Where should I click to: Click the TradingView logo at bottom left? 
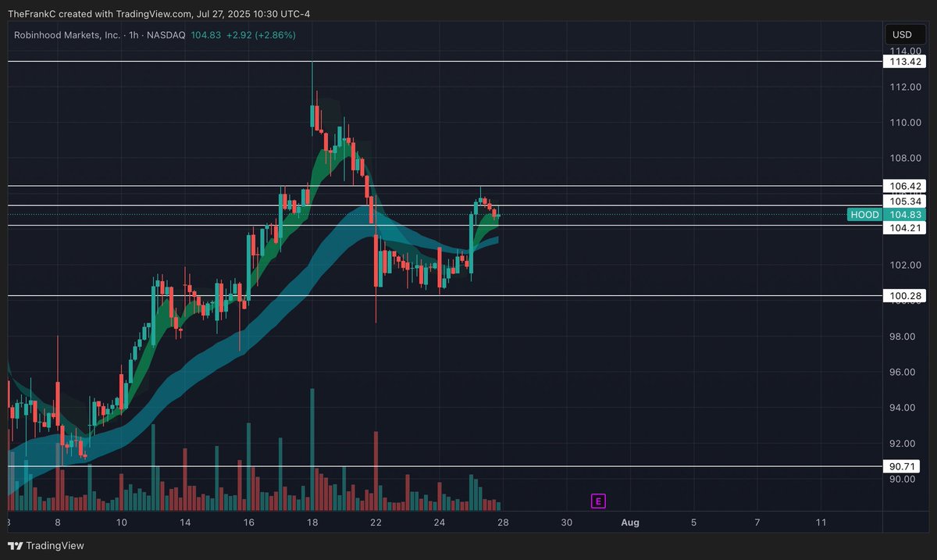click(x=46, y=546)
